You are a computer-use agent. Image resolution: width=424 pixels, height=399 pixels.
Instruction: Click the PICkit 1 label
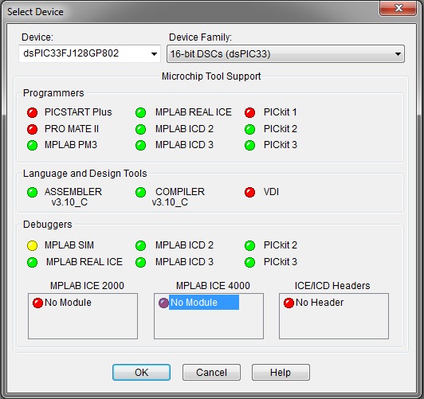pos(281,112)
